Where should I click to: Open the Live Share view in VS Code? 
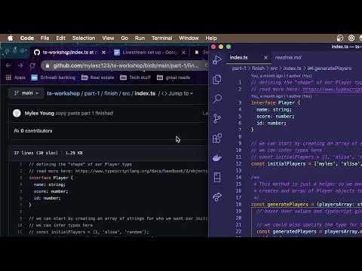pos(217,197)
